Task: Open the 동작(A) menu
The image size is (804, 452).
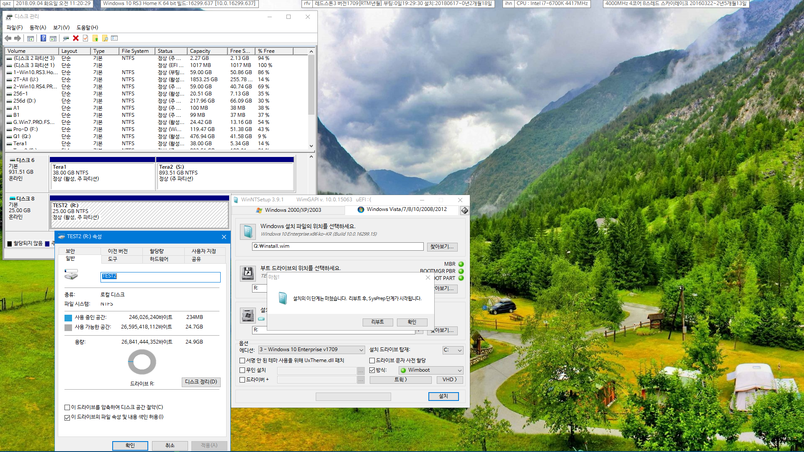Action: pyautogui.click(x=38, y=28)
